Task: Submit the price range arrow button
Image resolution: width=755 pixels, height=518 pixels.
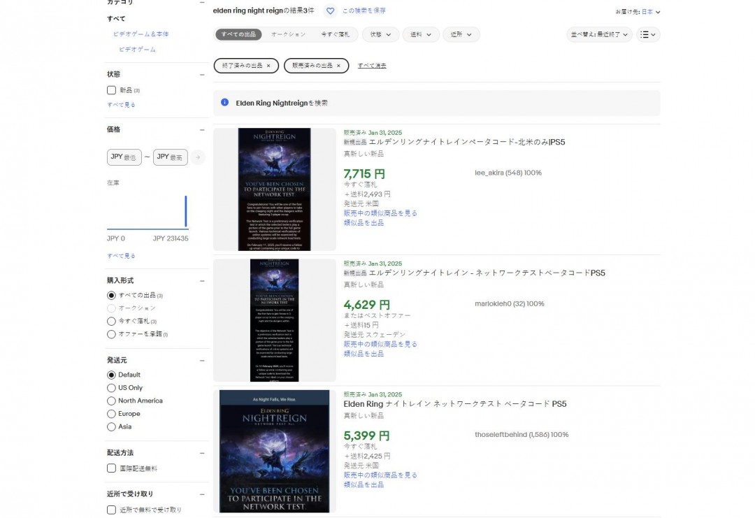Action: point(197,157)
